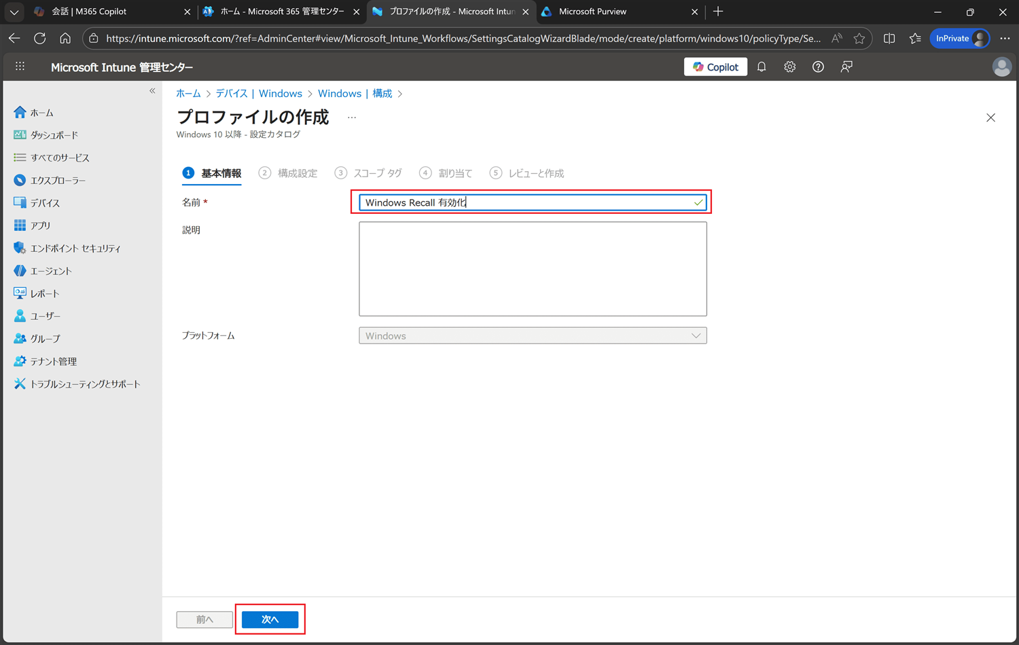The width and height of the screenshot is (1019, 645).
Task: Select the 基本情報 wizard step
Action: pos(212,173)
